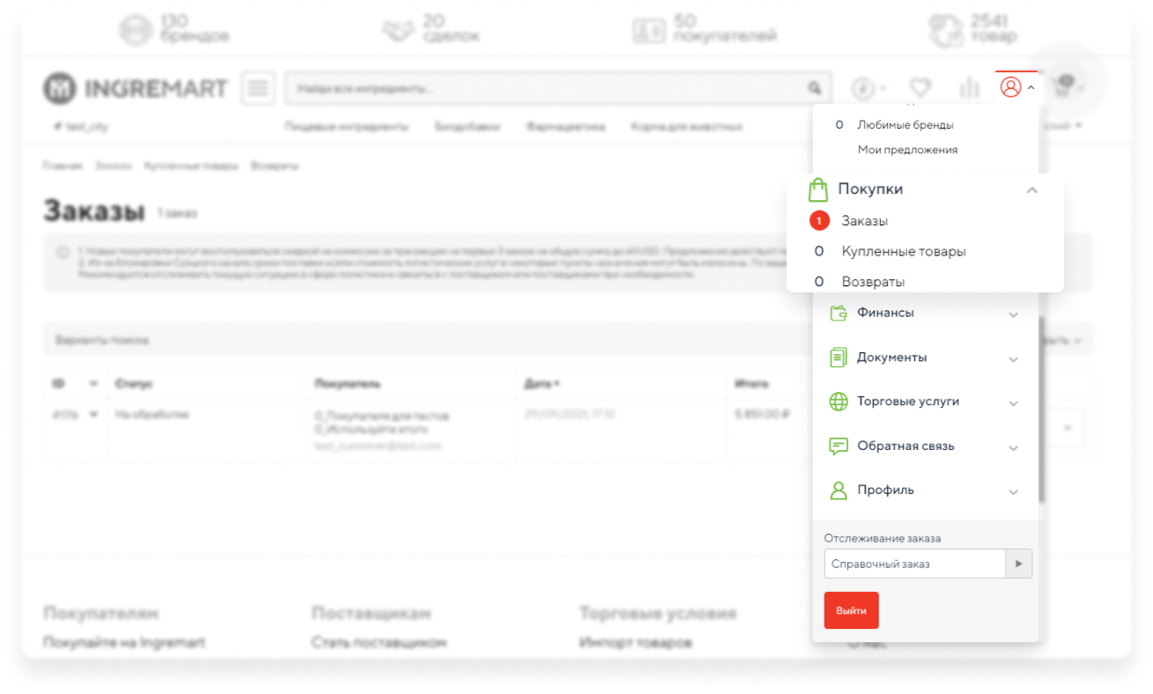
Task: Click the Финансы wallet icon
Action: click(x=838, y=313)
